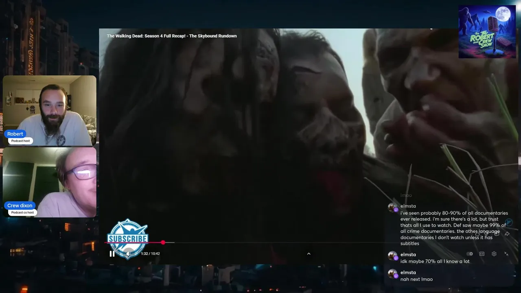Click elmsta's avatar on 'nah next lmao' message

pos(392,274)
